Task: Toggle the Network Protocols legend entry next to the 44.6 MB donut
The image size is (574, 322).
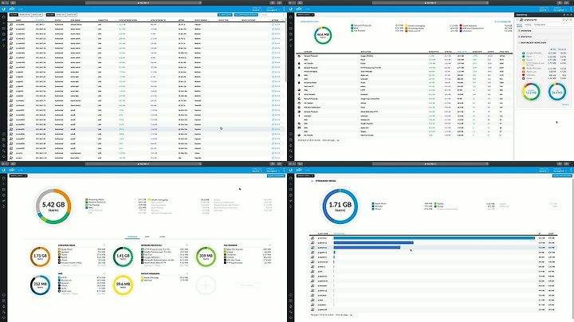Action: point(361,26)
